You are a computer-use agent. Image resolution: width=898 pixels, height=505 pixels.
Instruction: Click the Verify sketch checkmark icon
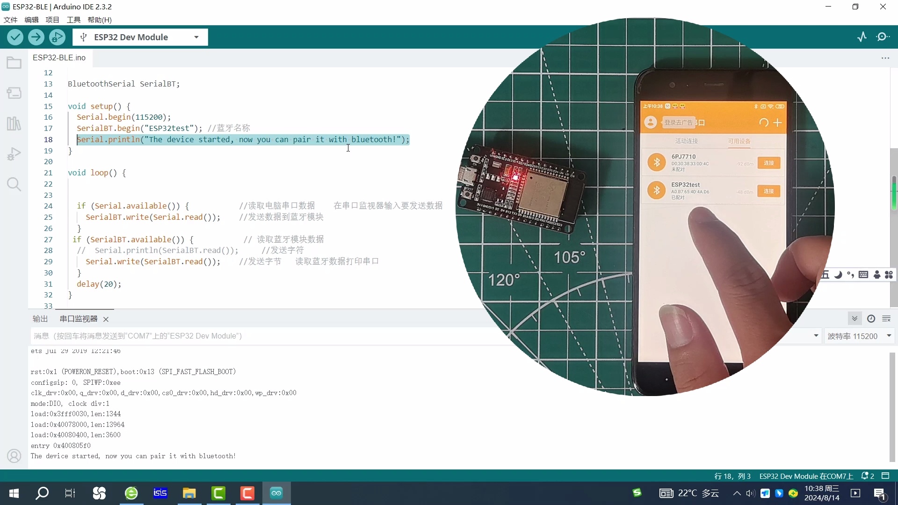click(15, 37)
